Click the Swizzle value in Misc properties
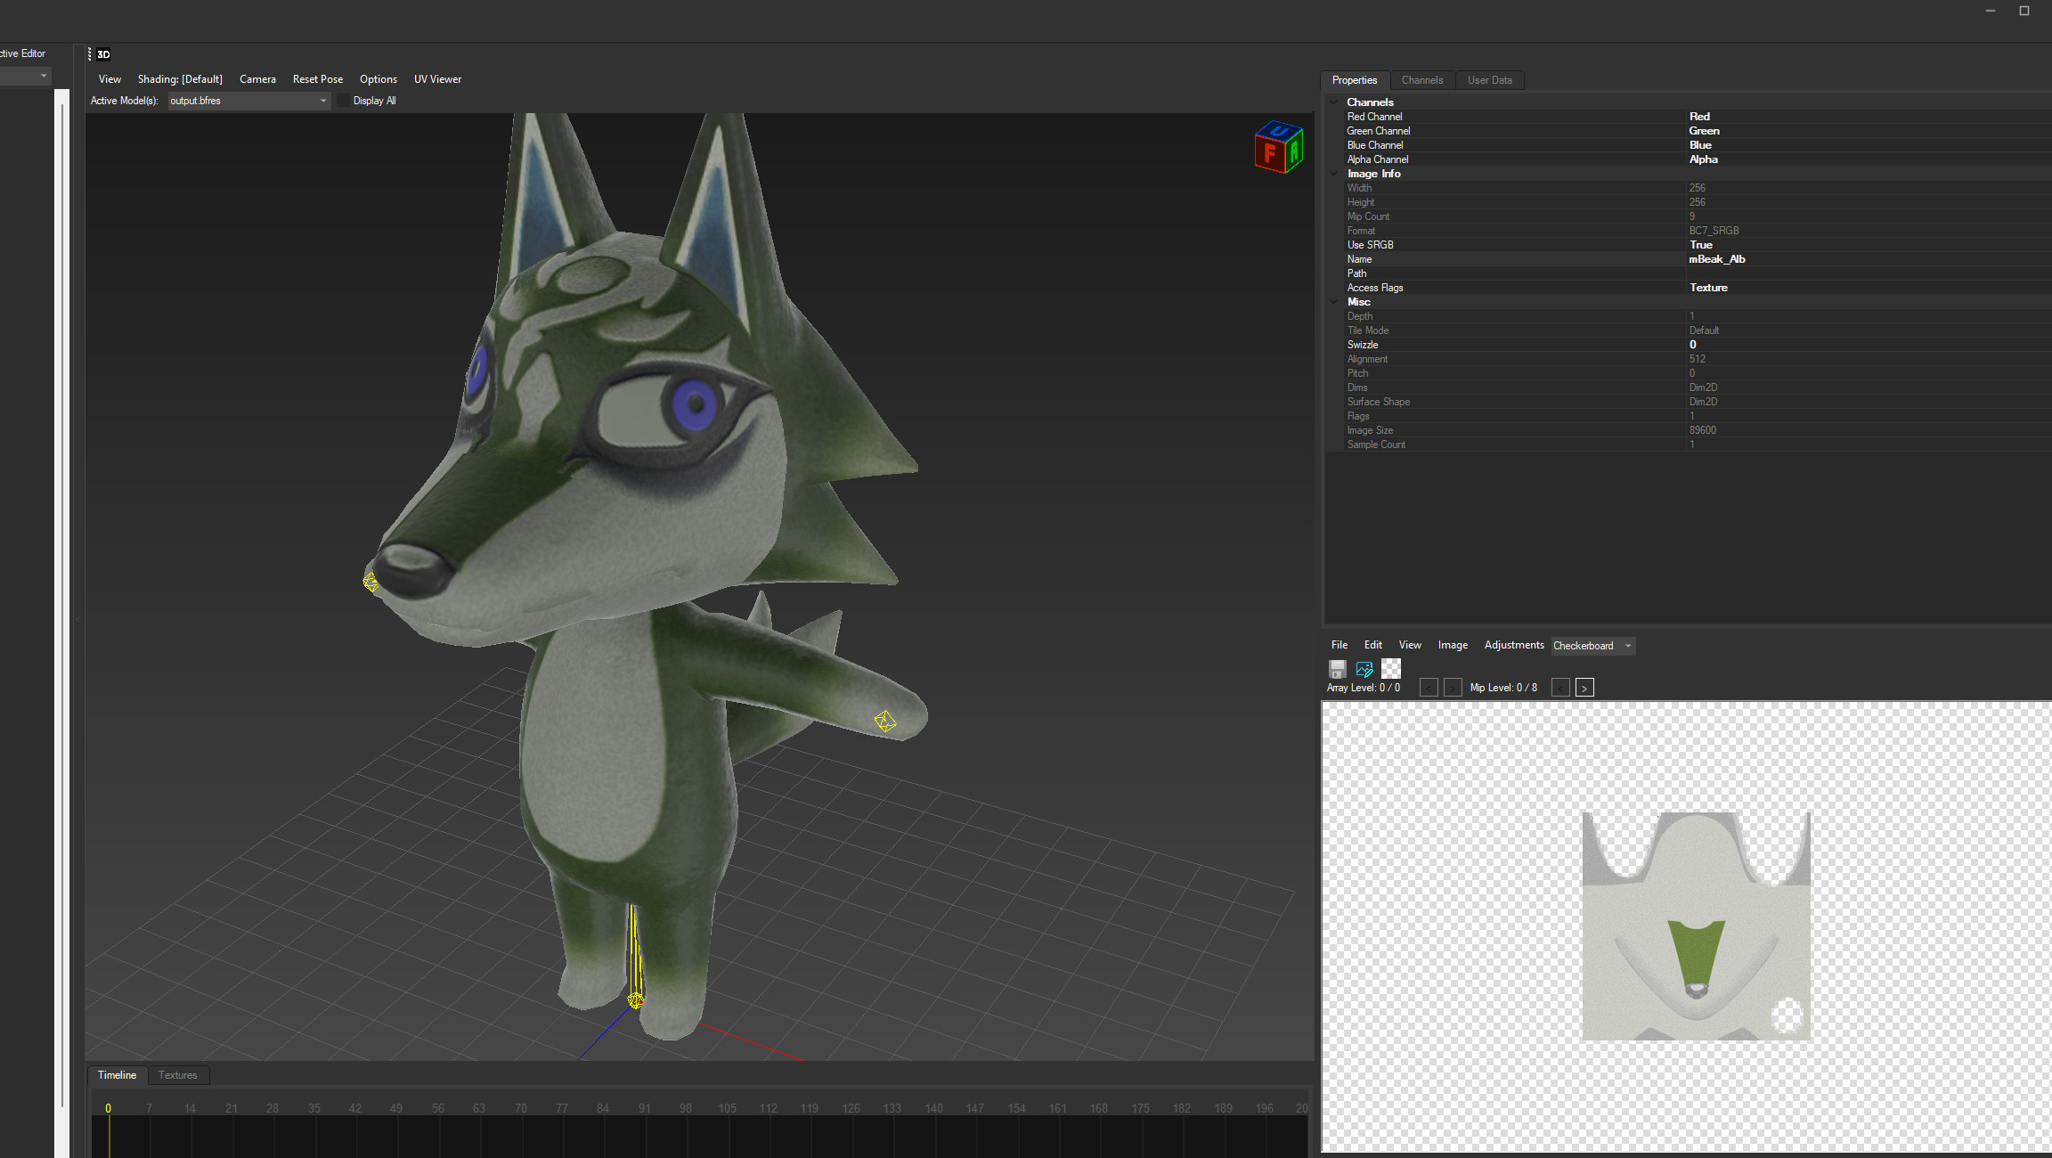The width and height of the screenshot is (2052, 1158). coord(1692,344)
